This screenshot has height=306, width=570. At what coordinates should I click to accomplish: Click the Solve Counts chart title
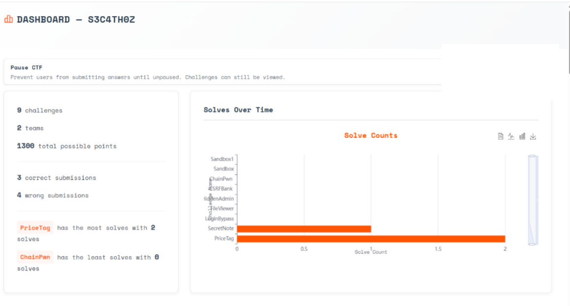[x=371, y=136]
